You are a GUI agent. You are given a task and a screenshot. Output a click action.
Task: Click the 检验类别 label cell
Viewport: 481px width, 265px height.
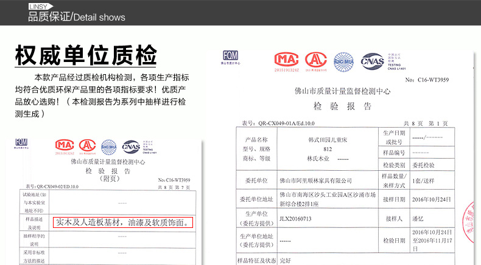pyautogui.click(x=394, y=165)
